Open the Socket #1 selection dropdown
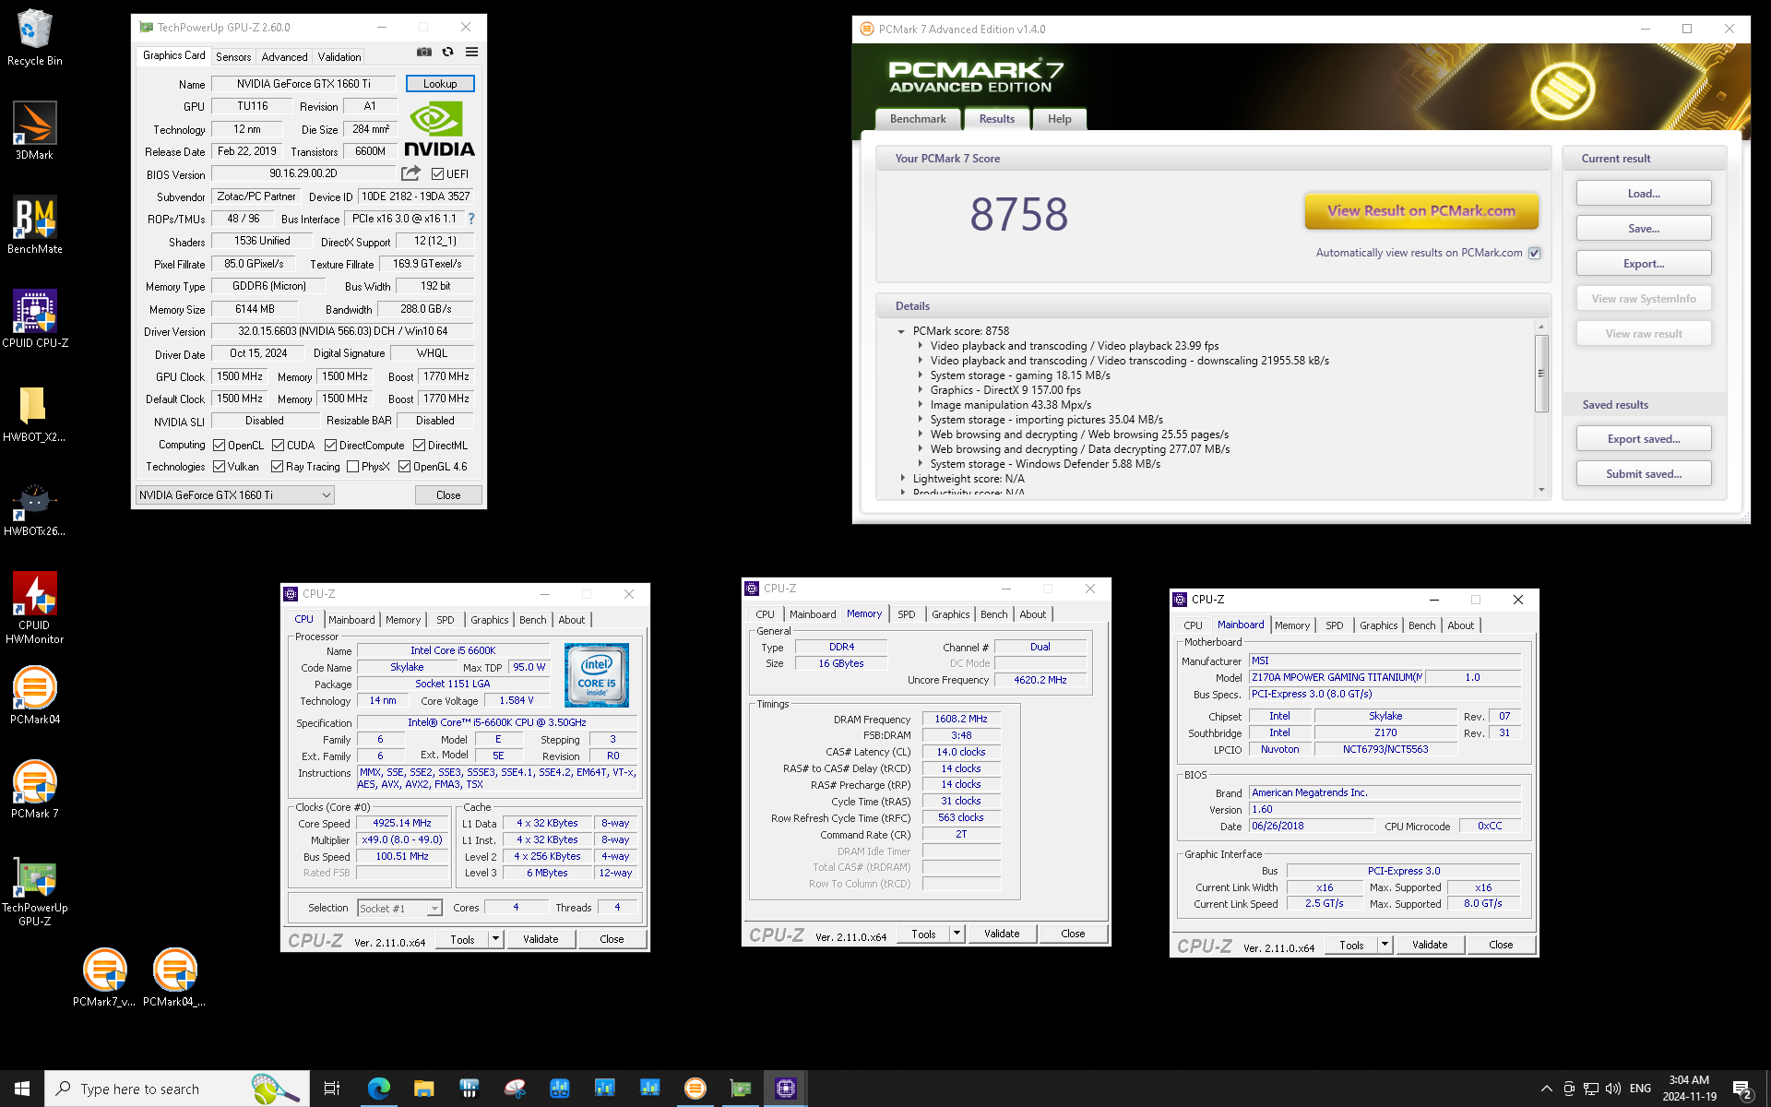The width and height of the screenshot is (1771, 1107). click(x=399, y=909)
